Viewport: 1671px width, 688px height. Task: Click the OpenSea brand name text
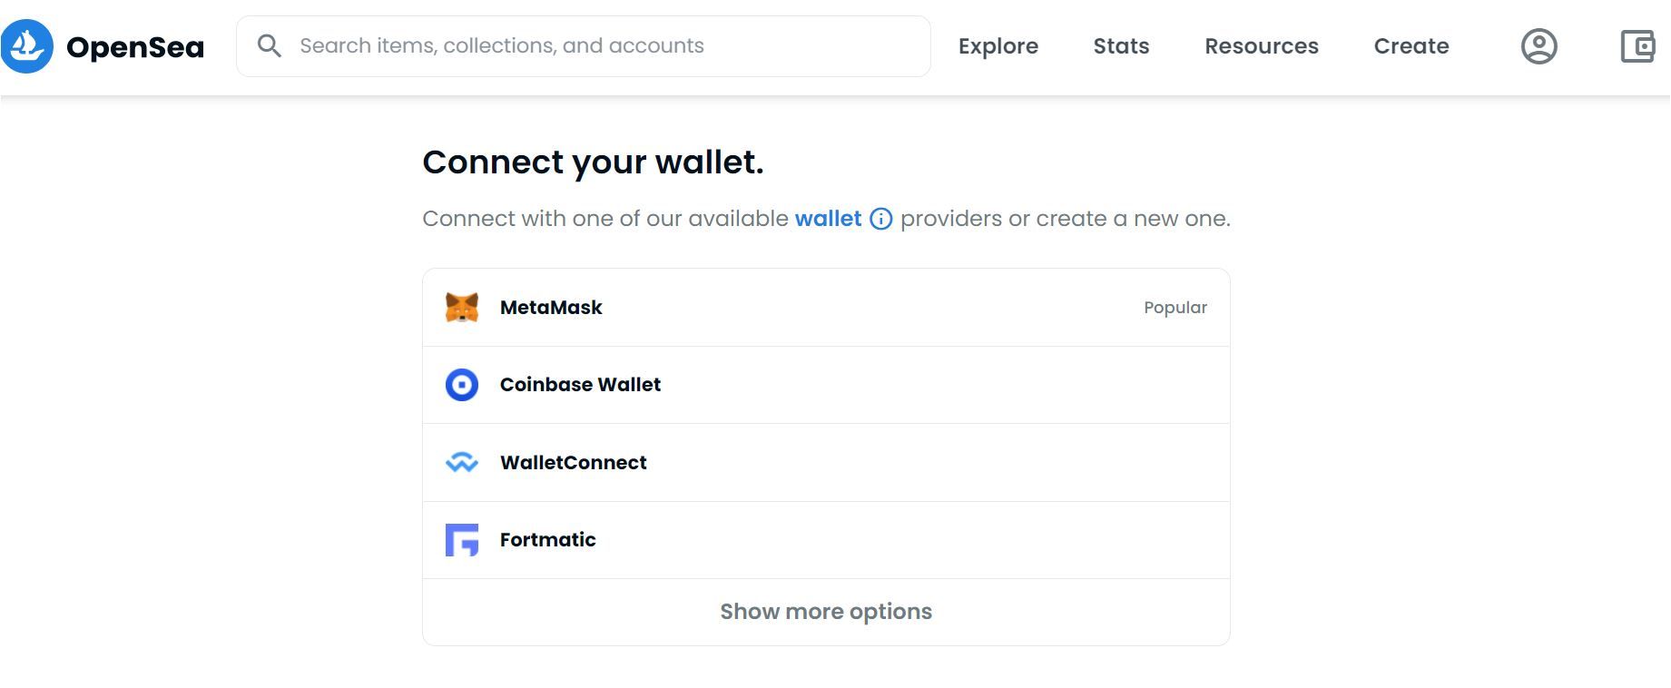tap(135, 47)
